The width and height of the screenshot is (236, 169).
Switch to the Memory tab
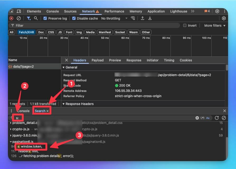(136, 11)
